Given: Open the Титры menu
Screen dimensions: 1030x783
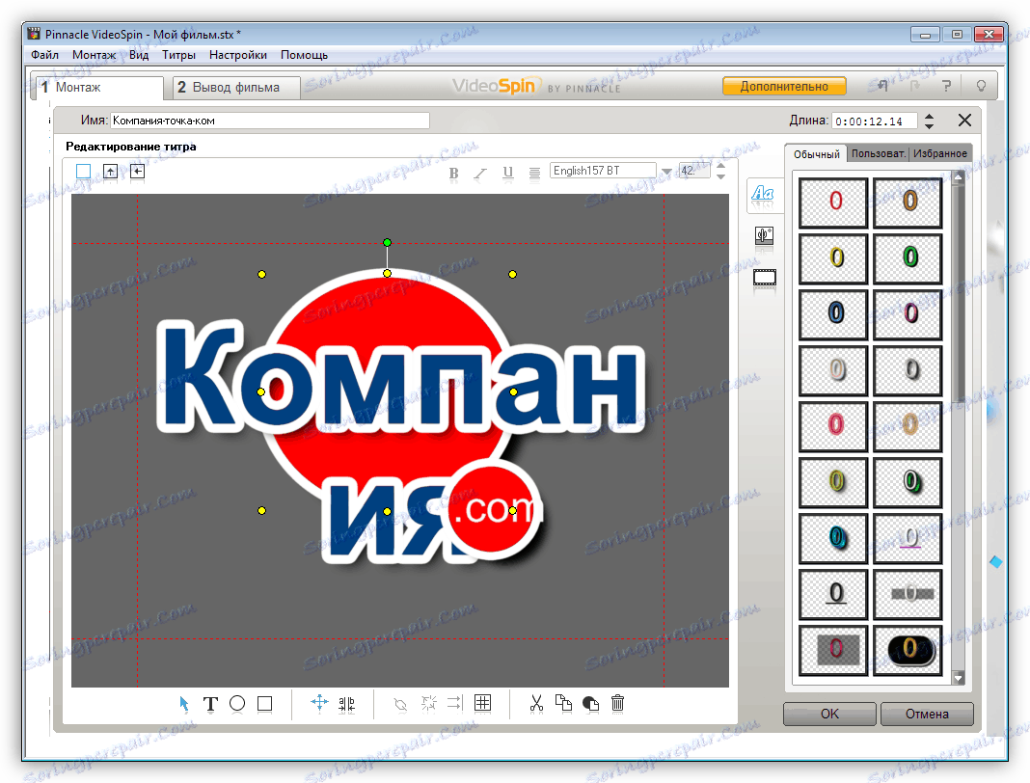Looking at the screenshot, I should 178,55.
